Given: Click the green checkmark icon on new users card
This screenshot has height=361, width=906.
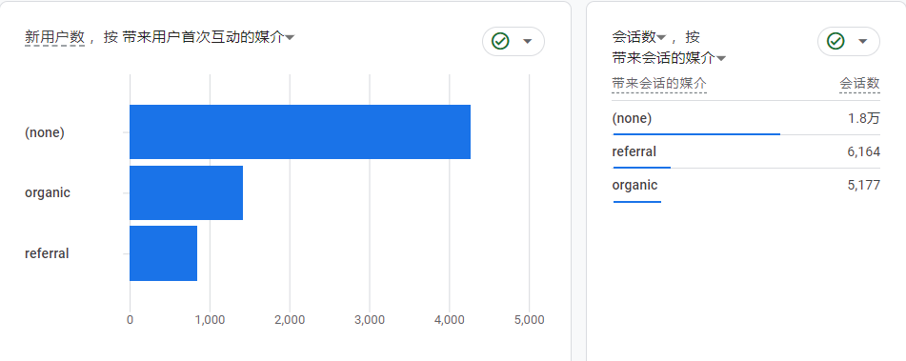Looking at the screenshot, I should (500, 41).
